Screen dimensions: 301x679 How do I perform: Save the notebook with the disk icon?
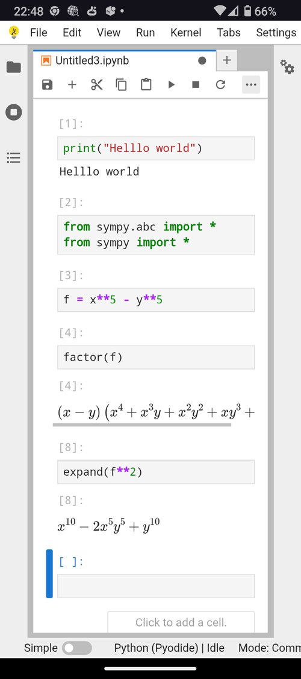(x=47, y=84)
